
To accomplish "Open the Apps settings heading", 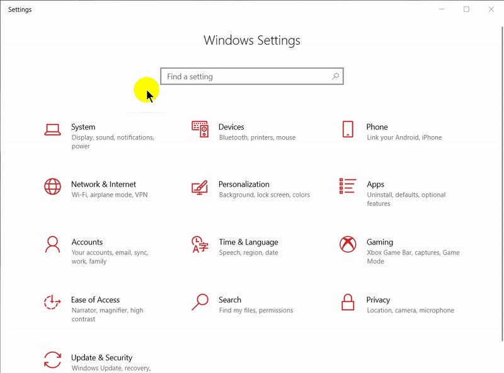I will point(375,184).
